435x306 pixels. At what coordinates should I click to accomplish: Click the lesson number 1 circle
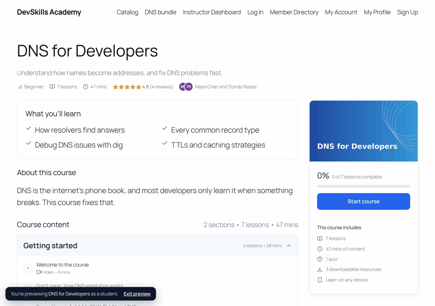click(x=28, y=268)
